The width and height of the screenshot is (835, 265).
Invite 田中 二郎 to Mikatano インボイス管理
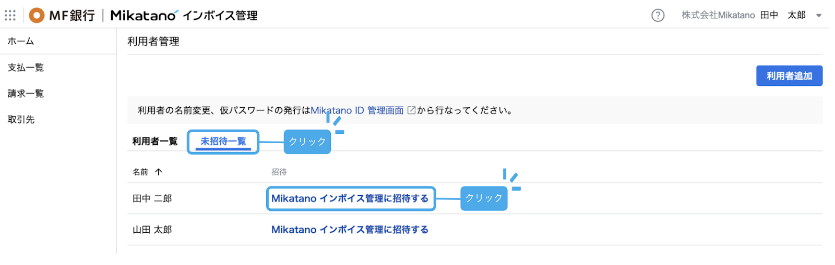coord(350,198)
